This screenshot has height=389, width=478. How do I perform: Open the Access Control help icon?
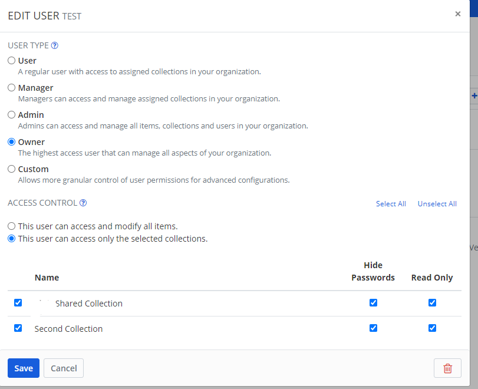point(83,203)
